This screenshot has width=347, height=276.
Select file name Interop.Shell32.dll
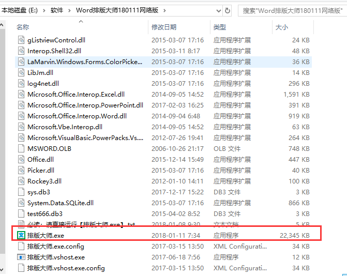(x=54, y=51)
